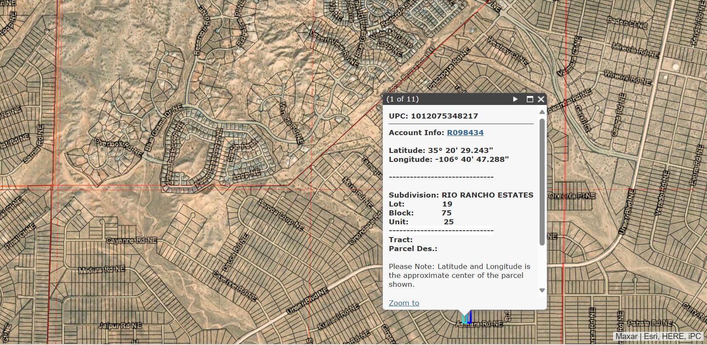Click the Parcel Des.: field label
Viewport: 707px width, 345px height.
point(413,249)
